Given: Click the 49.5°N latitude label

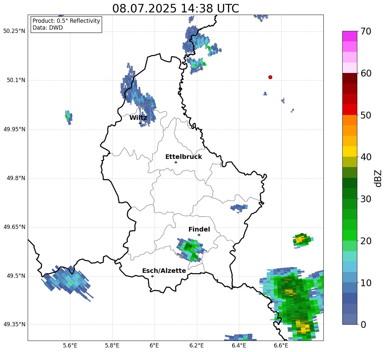Looking at the screenshot, I should pos(16,276).
